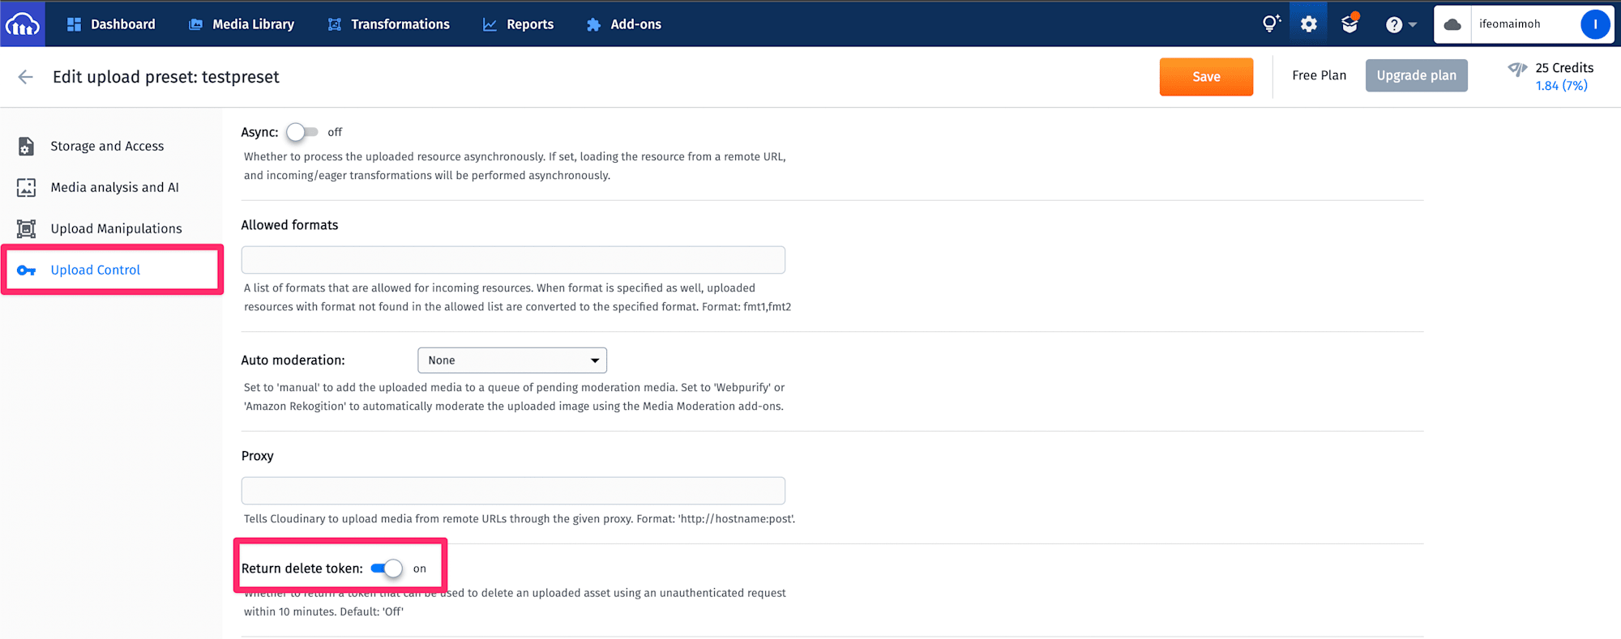Open the Media Library tab

(242, 24)
